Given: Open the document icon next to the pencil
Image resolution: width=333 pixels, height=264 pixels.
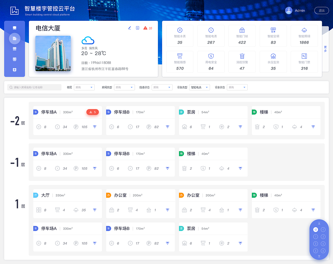Looking at the screenshot, I should tap(137, 28).
